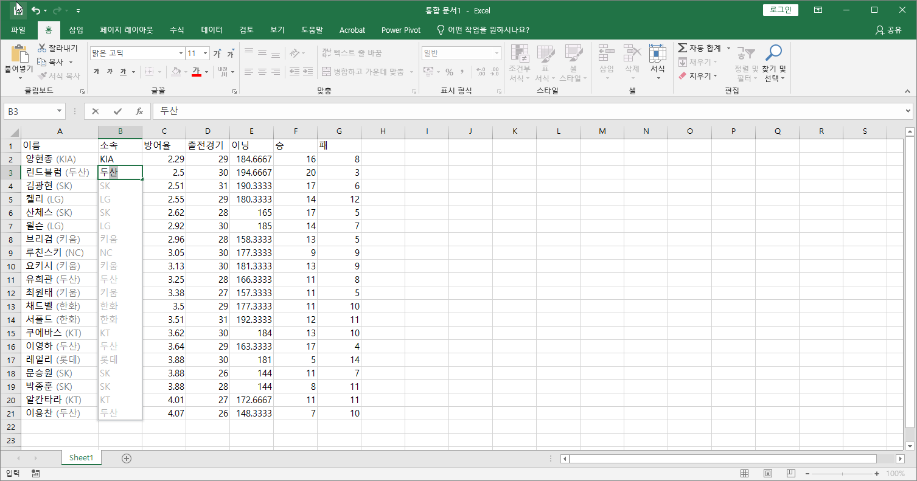
Task: Click the Format (서식) cells icon
Action: (658, 54)
